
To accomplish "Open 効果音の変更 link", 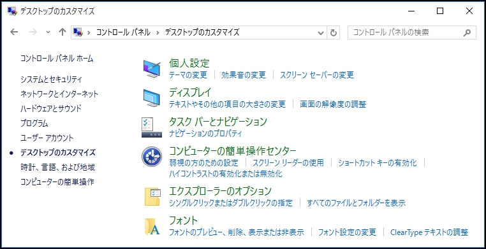I will (244, 75).
